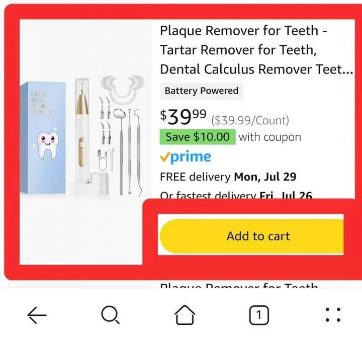The image size is (362, 342).
Task: Add the plaque remover to cart
Action: [x=252, y=236]
